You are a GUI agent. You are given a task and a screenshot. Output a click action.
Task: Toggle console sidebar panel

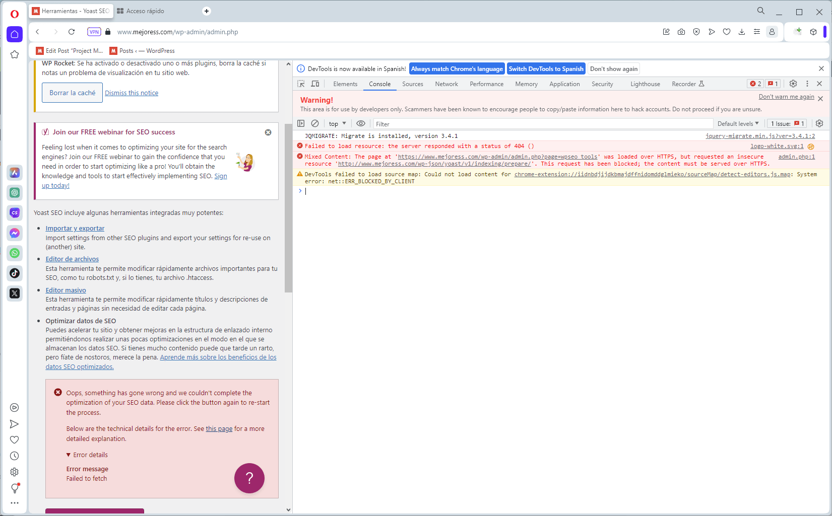click(301, 123)
